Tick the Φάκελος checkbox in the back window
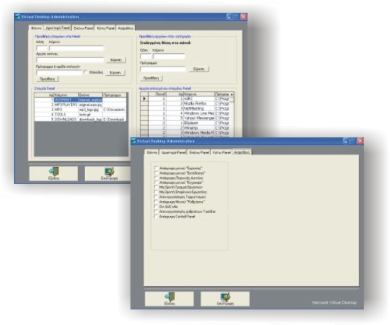Image resolution: width=390 pixels, height=325 pixels. (x=85, y=72)
